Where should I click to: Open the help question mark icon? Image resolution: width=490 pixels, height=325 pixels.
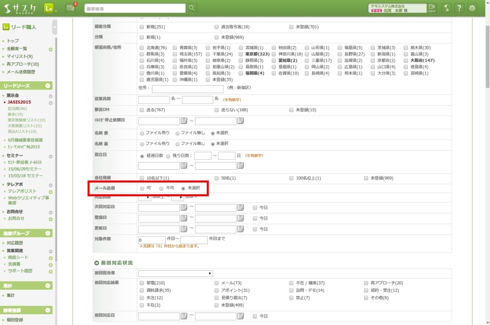click(x=459, y=8)
